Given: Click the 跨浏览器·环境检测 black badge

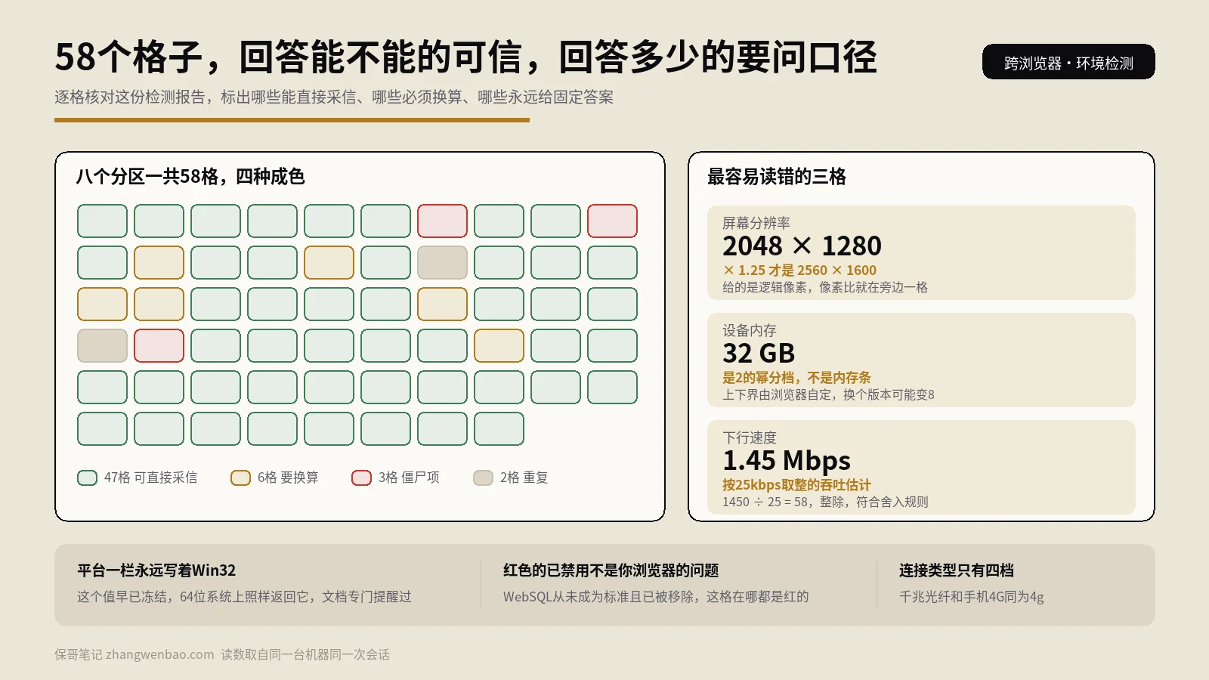Looking at the screenshot, I should click(x=1068, y=62).
